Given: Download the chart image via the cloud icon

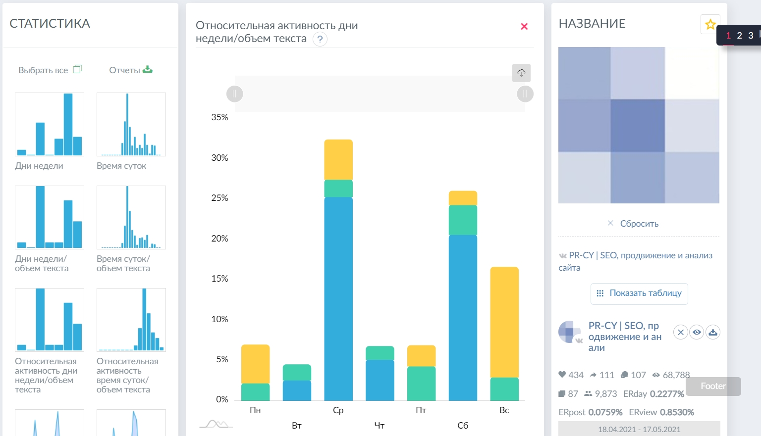Looking at the screenshot, I should point(521,73).
